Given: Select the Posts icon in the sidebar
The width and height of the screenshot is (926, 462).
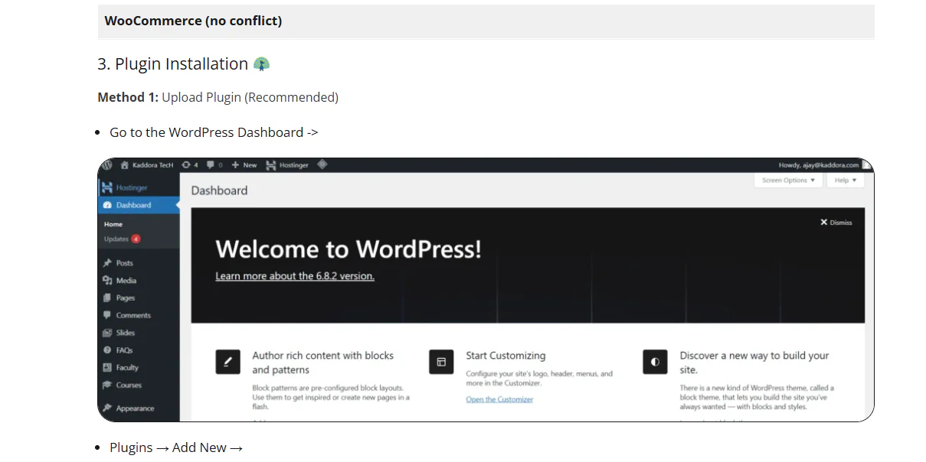Looking at the screenshot, I should pyautogui.click(x=106, y=263).
